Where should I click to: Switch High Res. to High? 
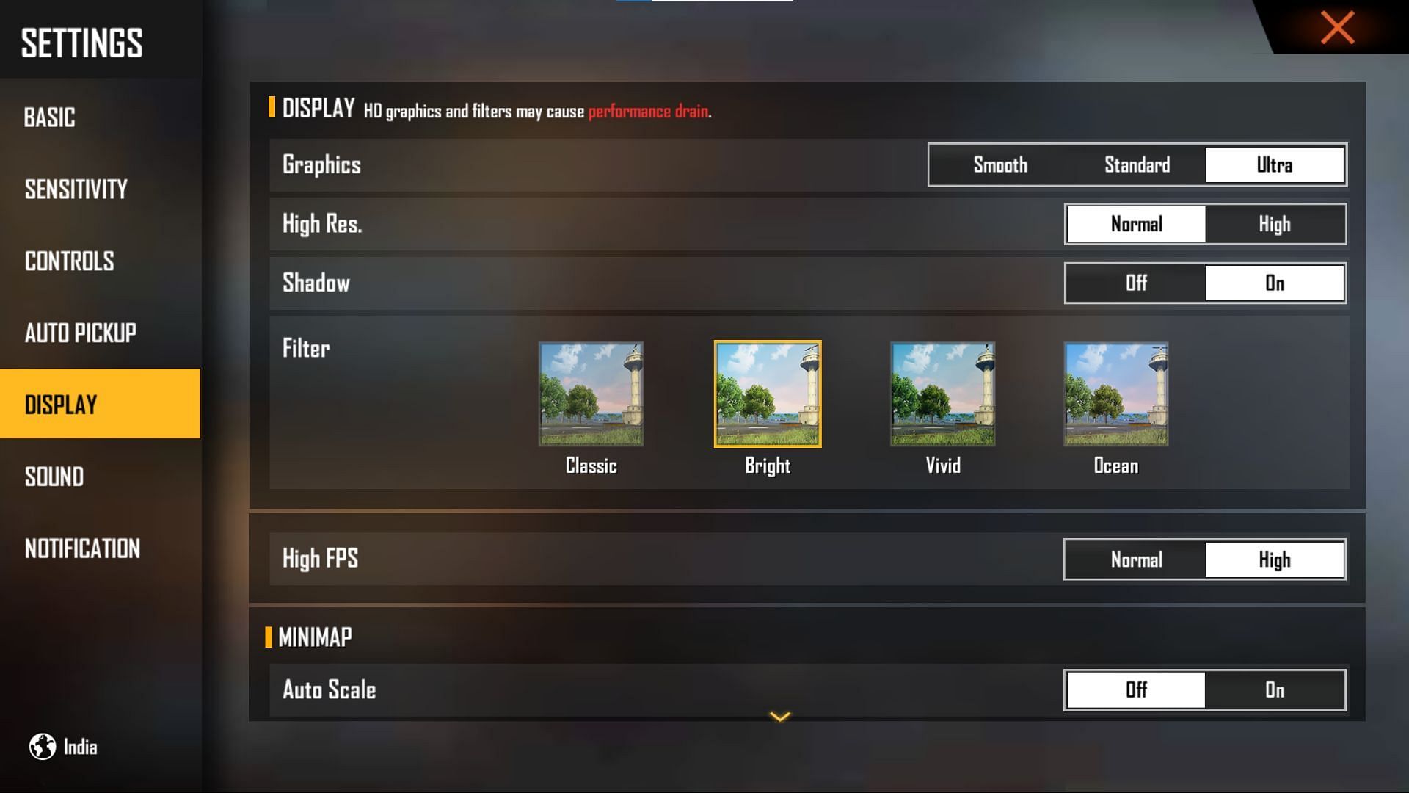click(1273, 224)
